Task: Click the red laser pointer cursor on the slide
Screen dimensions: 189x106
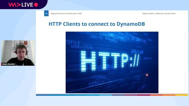Action: [147, 75]
